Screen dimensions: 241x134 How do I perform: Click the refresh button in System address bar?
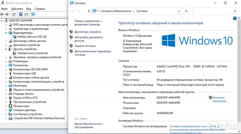coord(186,11)
